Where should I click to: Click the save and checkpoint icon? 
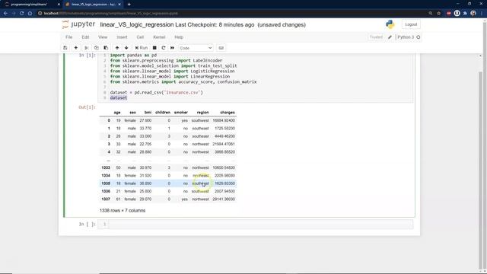(65, 48)
